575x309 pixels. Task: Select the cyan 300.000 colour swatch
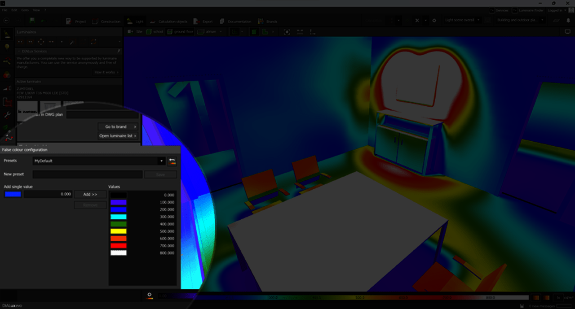[x=119, y=217]
